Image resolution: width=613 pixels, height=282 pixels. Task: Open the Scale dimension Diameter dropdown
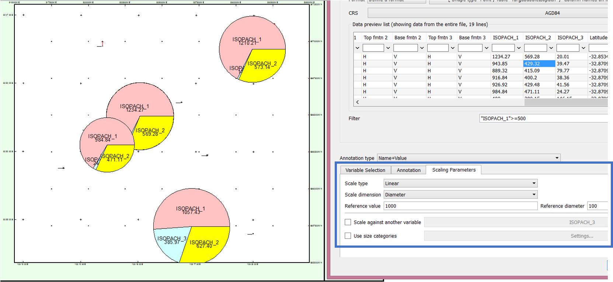[533, 195]
